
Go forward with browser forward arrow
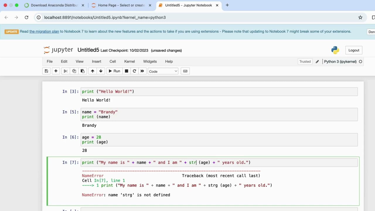pos(16,18)
